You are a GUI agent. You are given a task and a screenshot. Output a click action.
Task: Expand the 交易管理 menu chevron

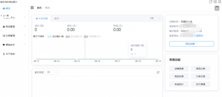25,35
